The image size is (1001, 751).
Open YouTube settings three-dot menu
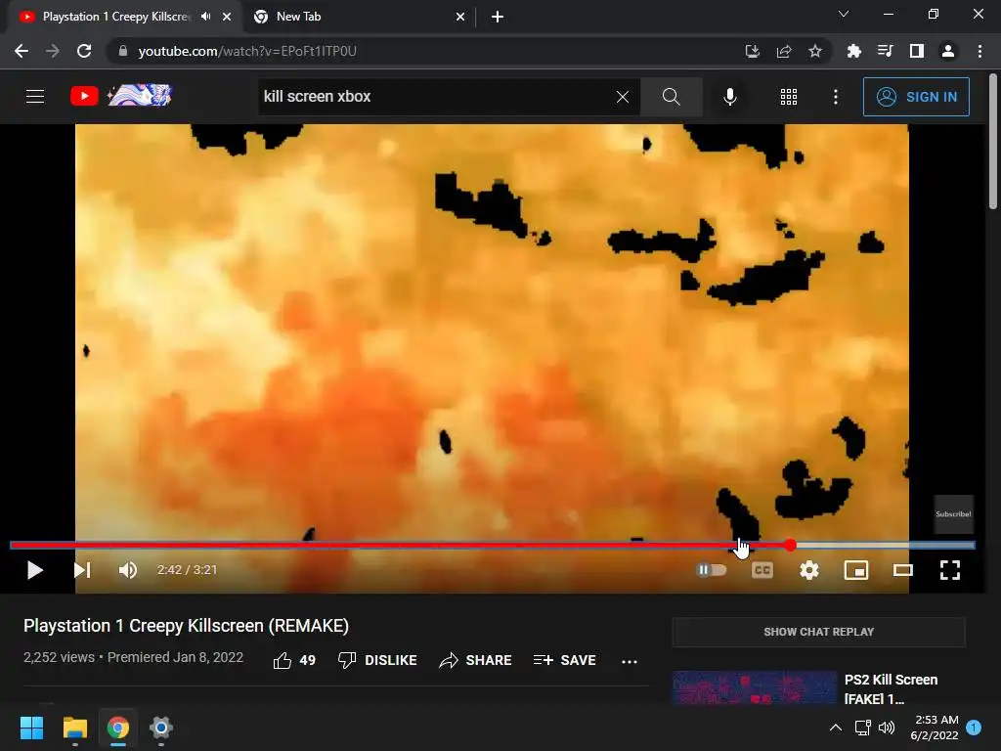coord(836,97)
